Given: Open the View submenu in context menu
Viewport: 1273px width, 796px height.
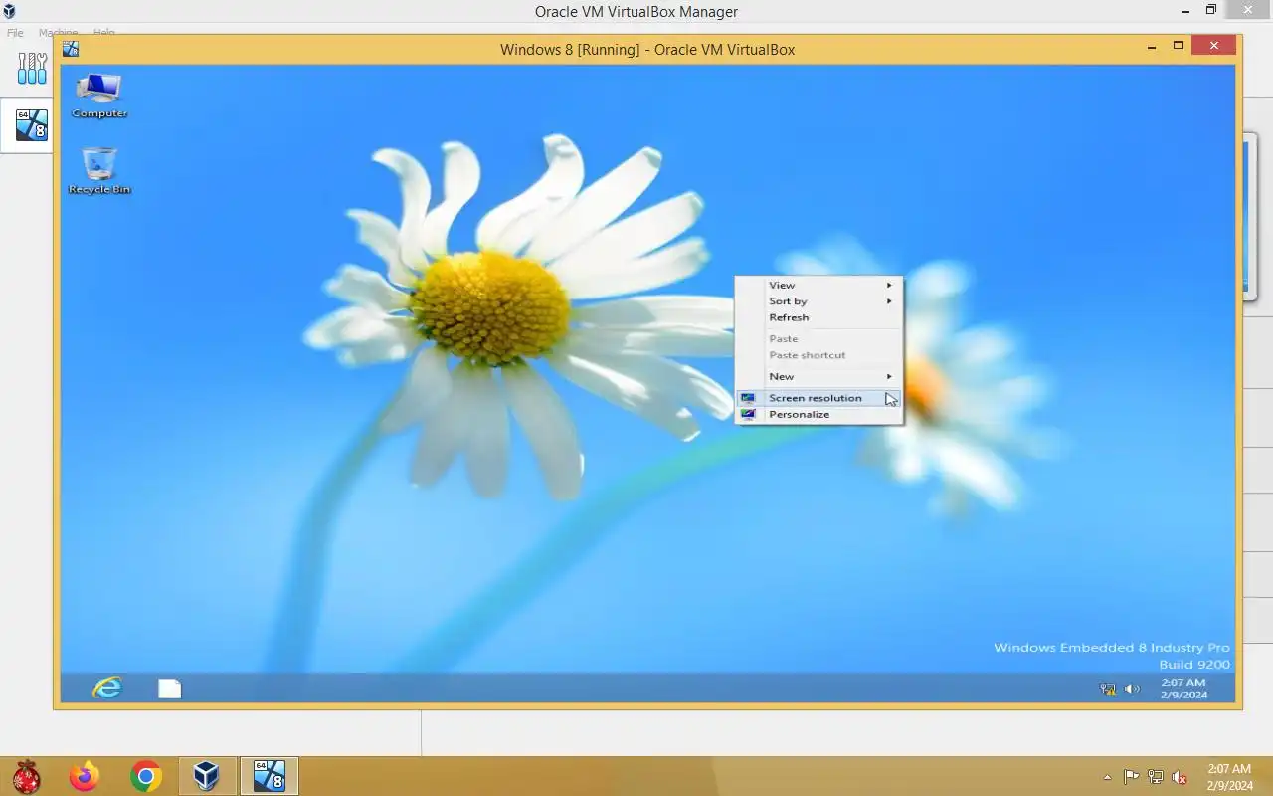Looking at the screenshot, I should coord(818,285).
